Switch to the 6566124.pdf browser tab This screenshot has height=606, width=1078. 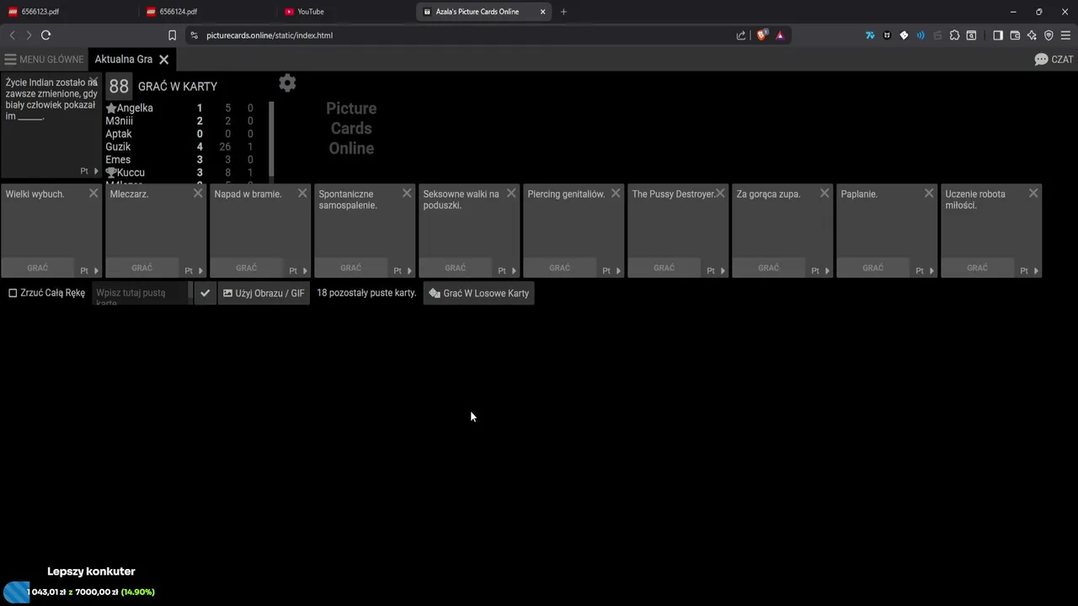tap(206, 12)
